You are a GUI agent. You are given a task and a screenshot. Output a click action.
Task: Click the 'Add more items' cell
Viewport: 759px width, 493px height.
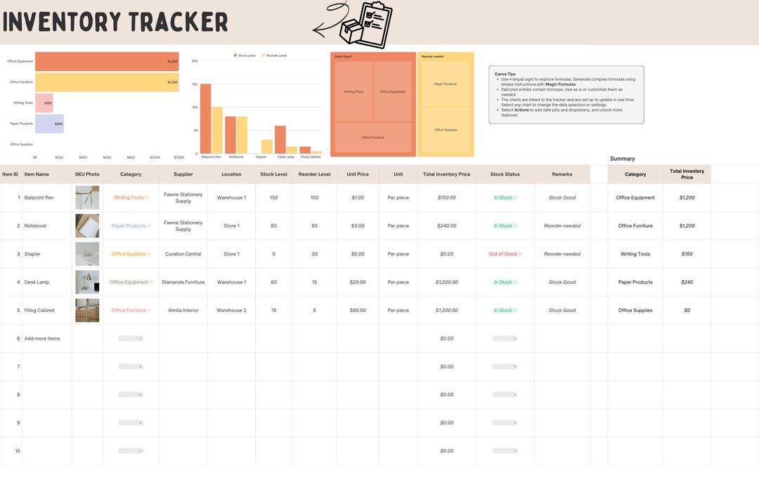(47, 338)
